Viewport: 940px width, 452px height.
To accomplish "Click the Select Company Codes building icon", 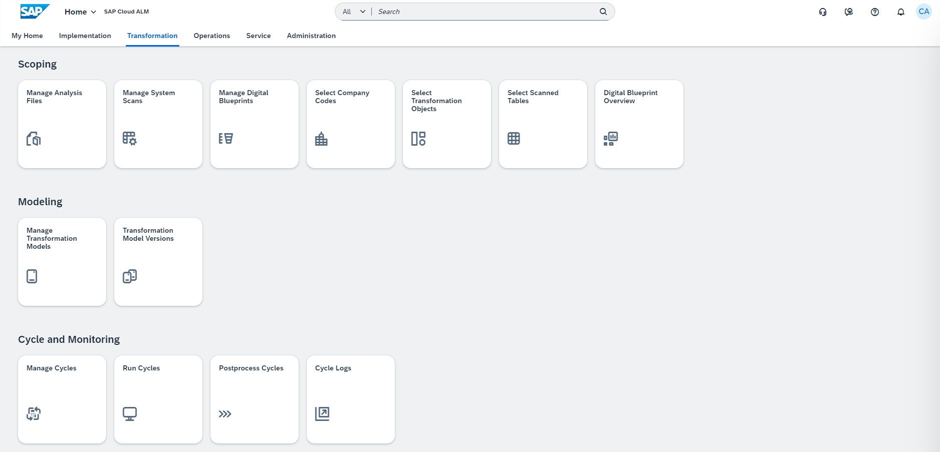I will tap(321, 139).
